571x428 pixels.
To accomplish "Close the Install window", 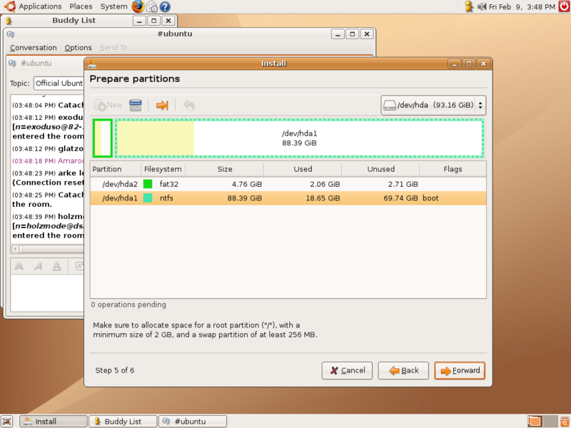I will (483, 63).
